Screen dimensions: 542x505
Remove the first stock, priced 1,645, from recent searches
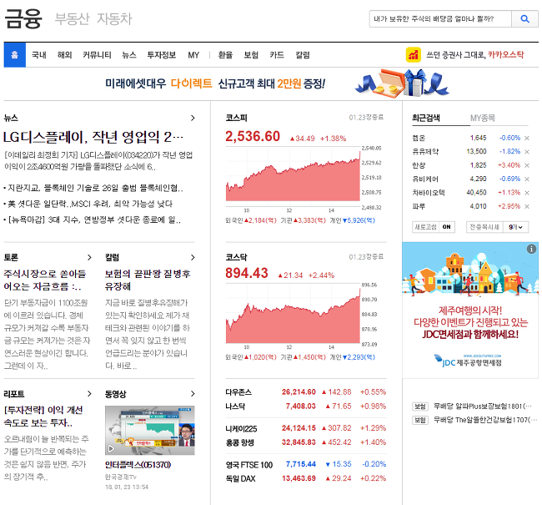(527, 138)
